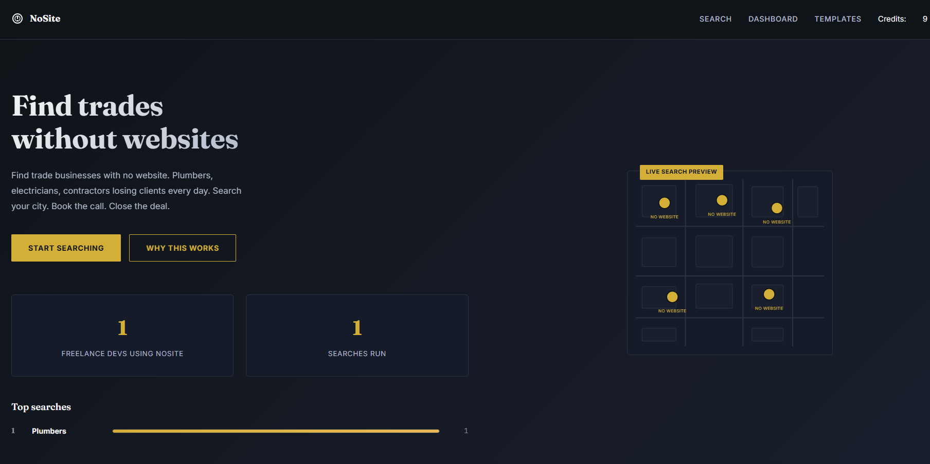Screen dimensions: 930x464
Task: Click the Why This Works button
Action: pyautogui.click(x=183, y=248)
